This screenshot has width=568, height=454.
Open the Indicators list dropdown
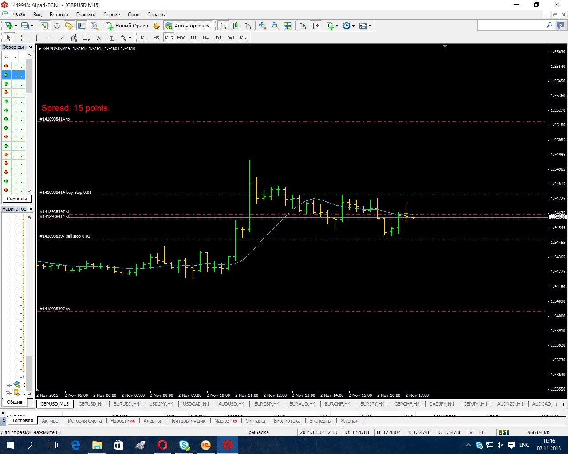coord(332,26)
